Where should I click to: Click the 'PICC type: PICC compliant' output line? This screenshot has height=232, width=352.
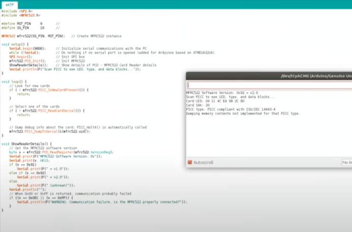point(231,109)
